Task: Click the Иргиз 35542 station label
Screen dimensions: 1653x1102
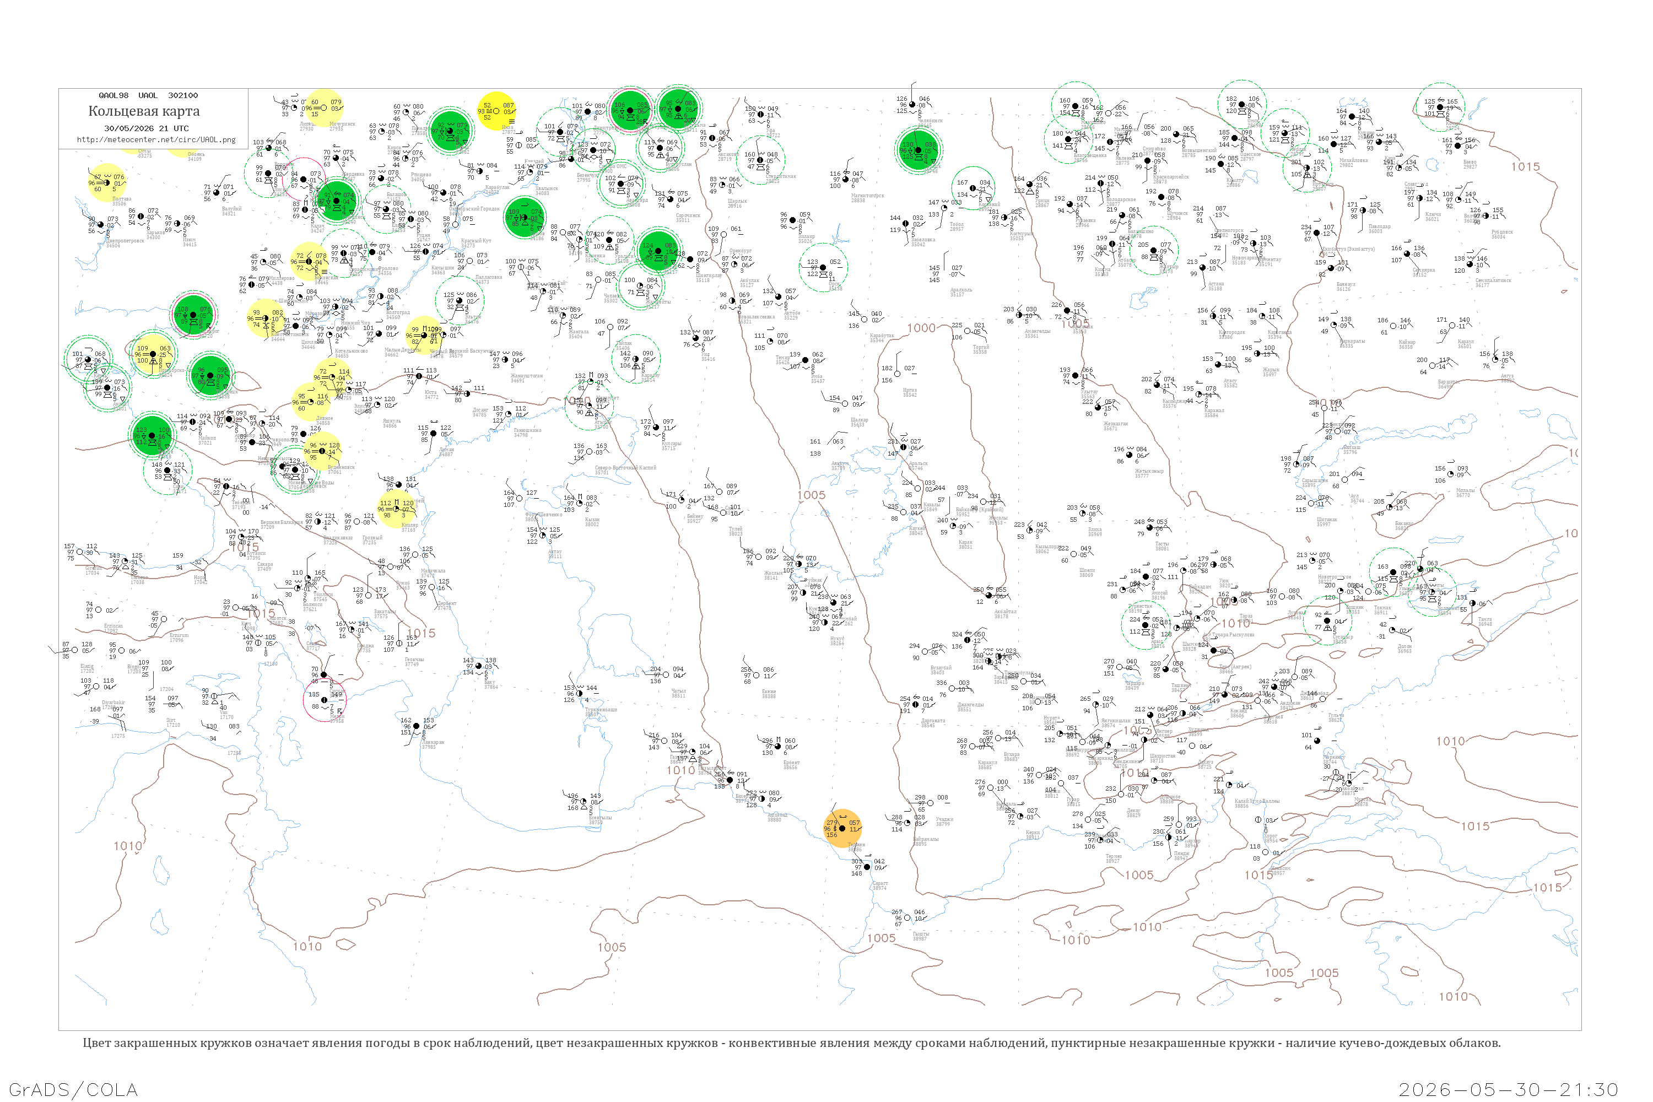Action: pos(910,392)
